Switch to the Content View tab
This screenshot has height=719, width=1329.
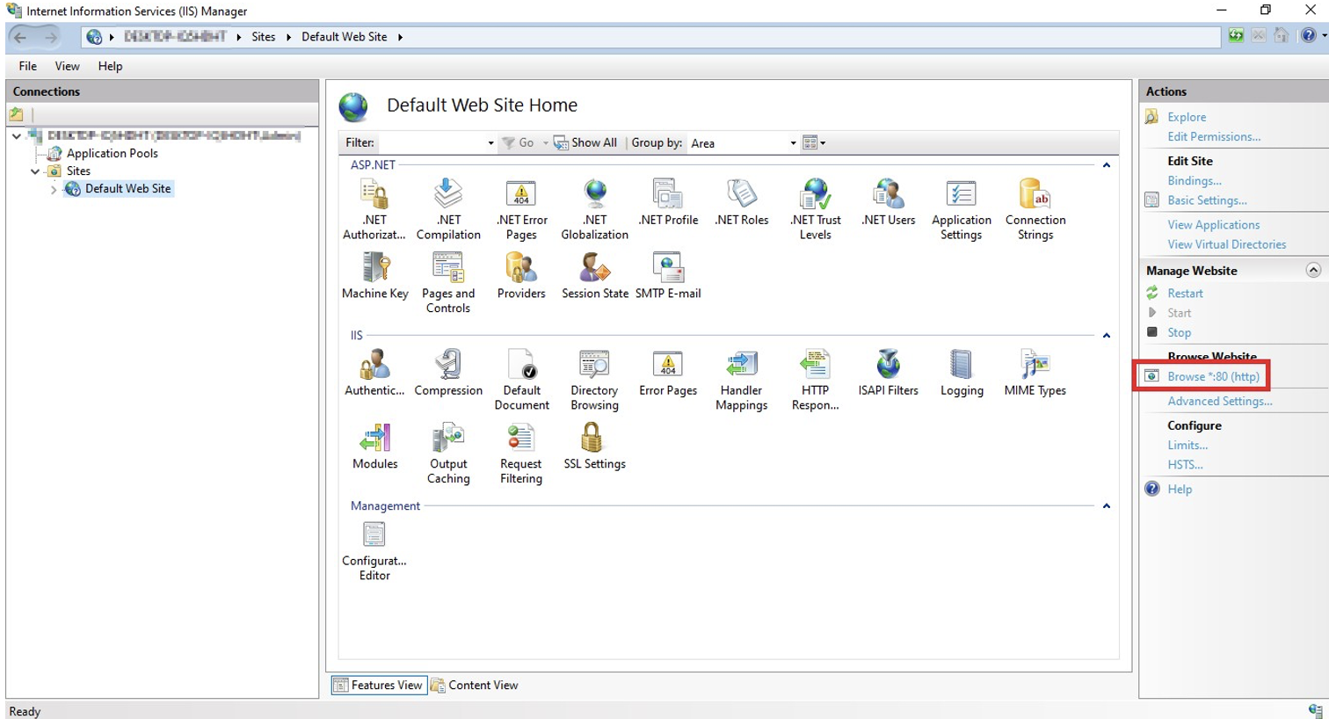475,685
